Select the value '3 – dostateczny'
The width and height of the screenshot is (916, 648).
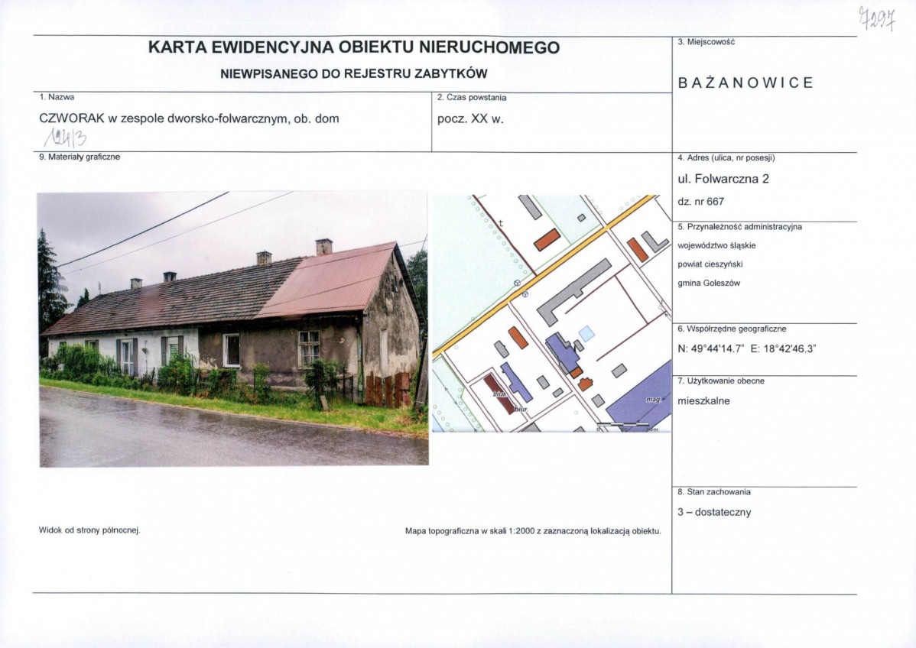point(714,512)
